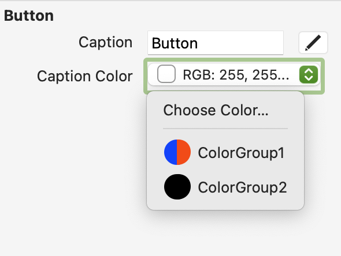Select the half blue half orange ColorGroup1 icon

click(177, 152)
